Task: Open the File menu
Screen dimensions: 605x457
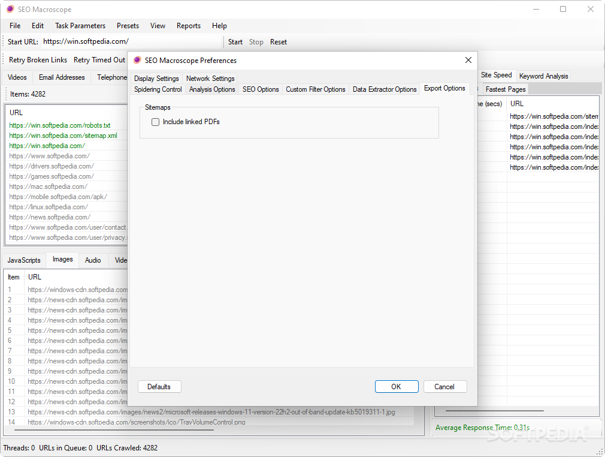Action: [15, 26]
